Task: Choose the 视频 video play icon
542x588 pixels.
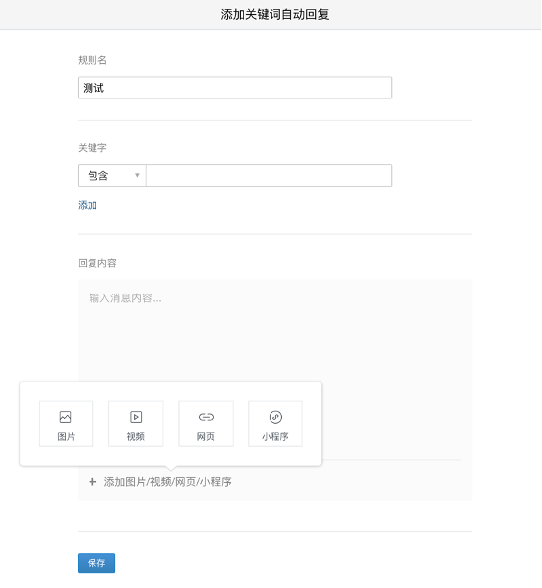Action: [136, 417]
